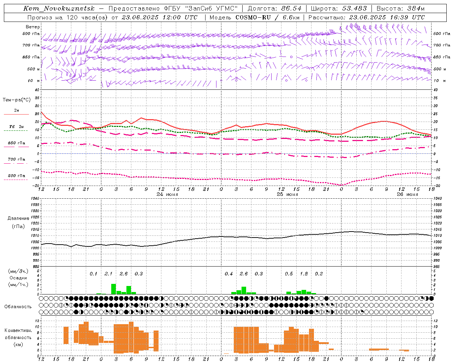
Task: Click the 700 гПа label on right wind axis
Action: coord(442,45)
